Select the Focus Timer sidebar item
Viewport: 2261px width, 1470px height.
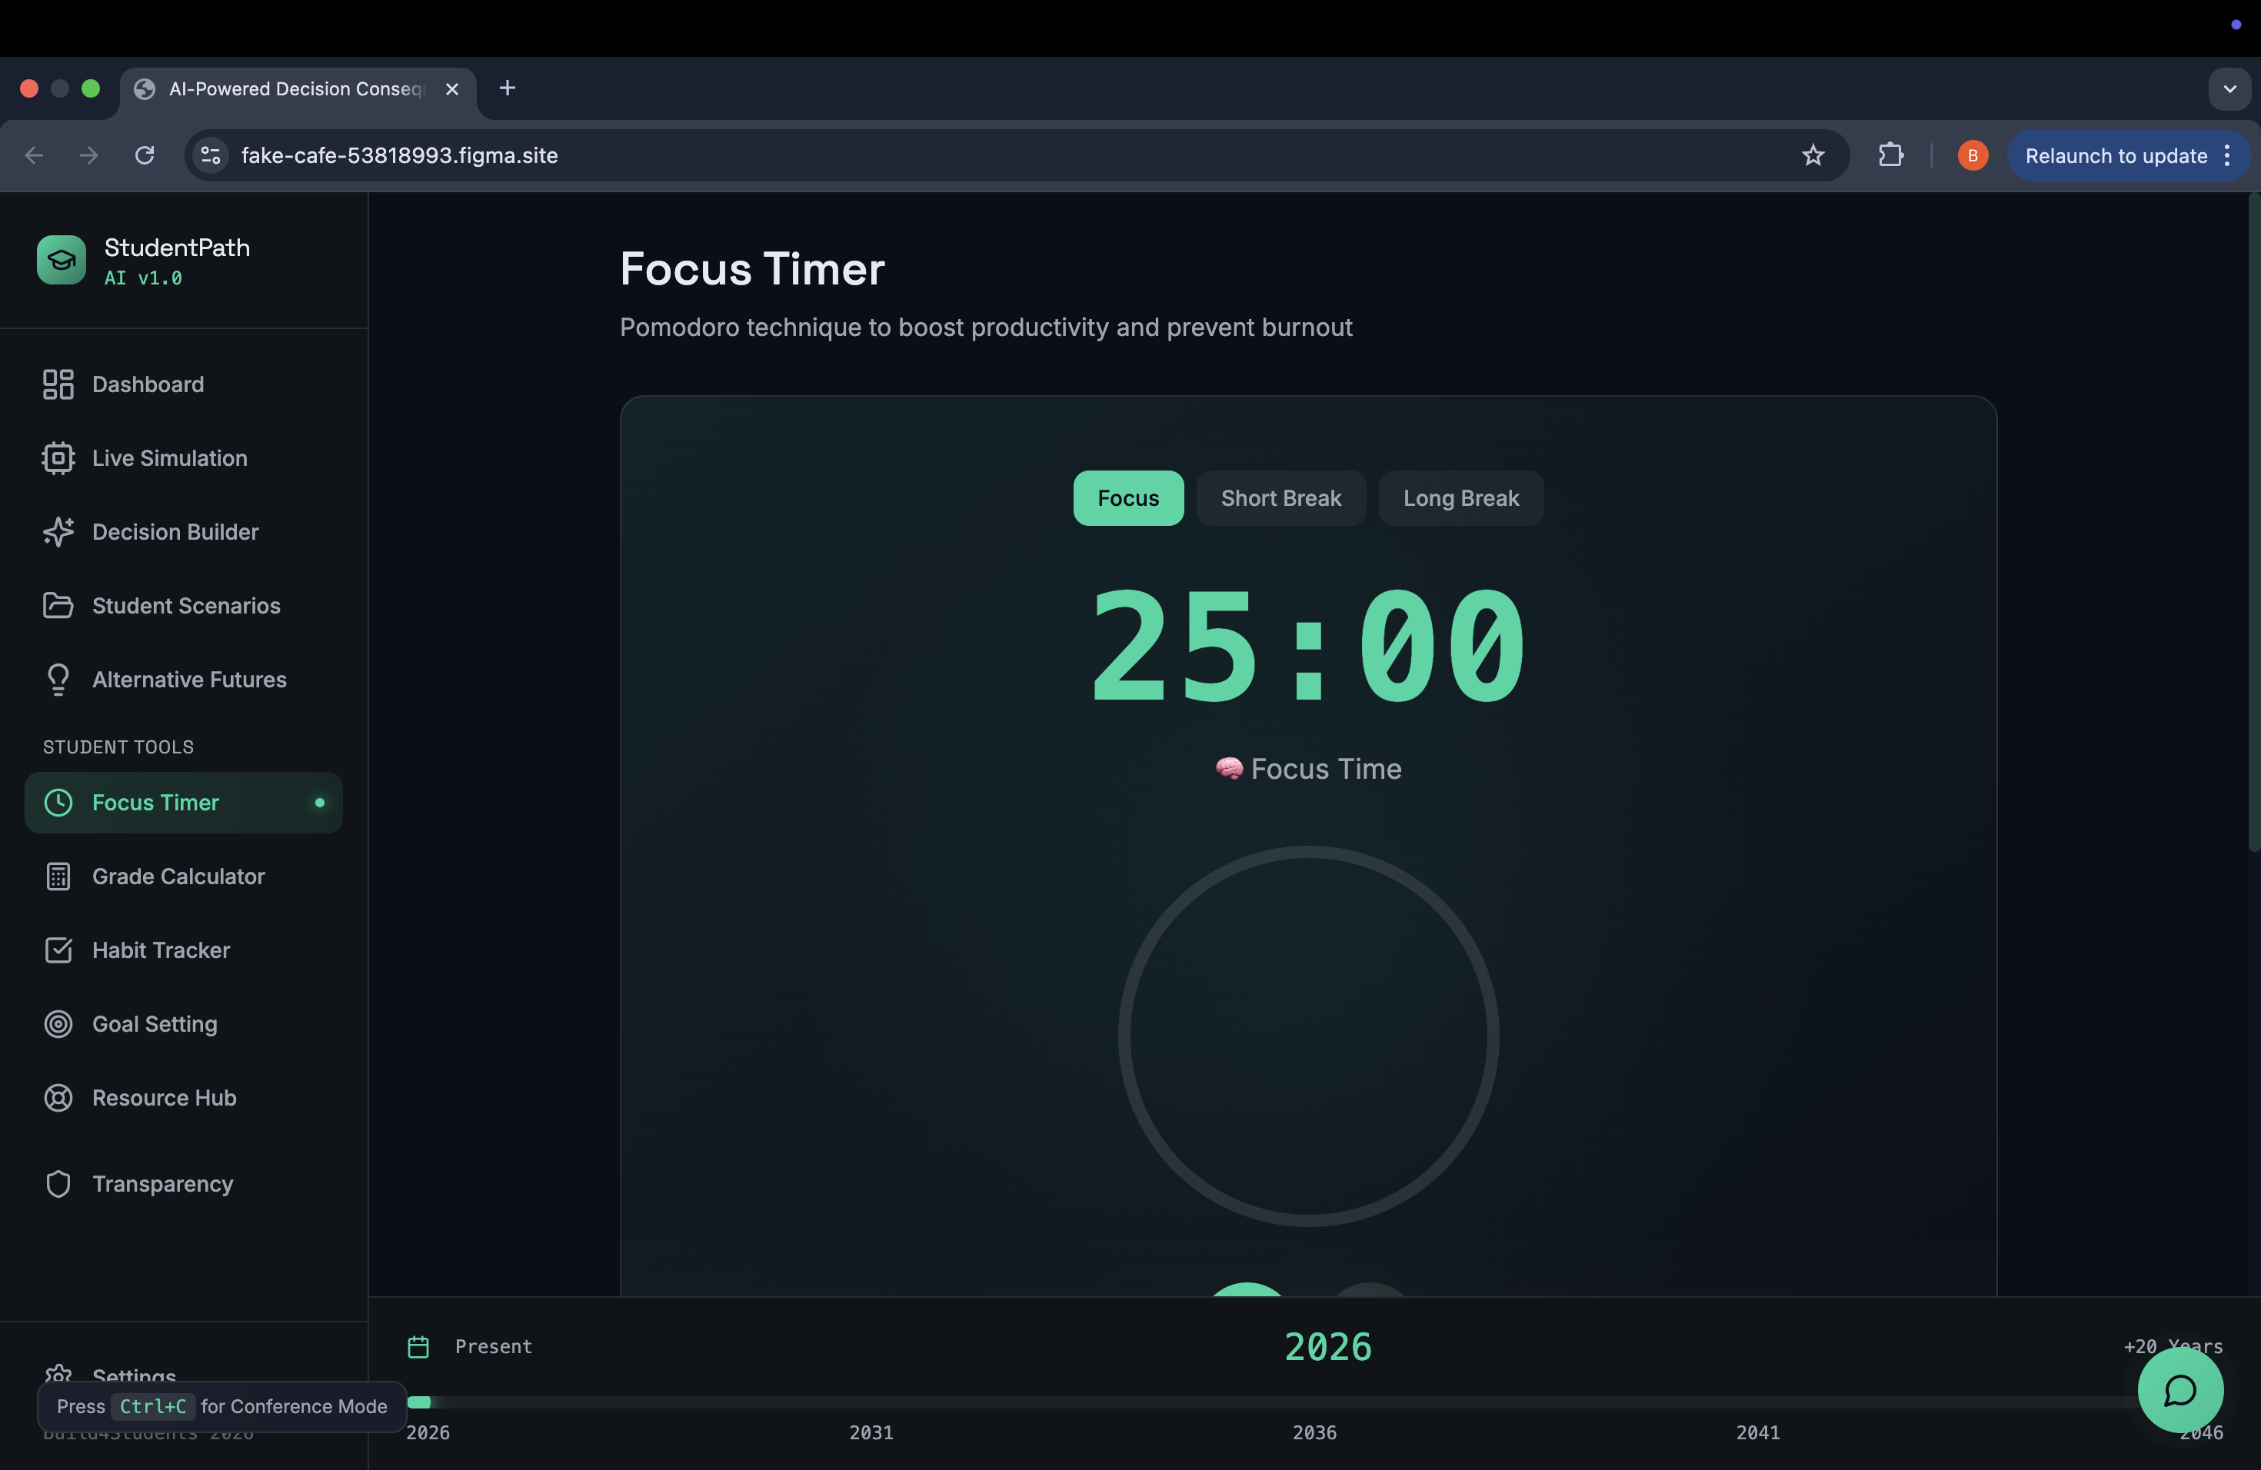(x=156, y=803)
